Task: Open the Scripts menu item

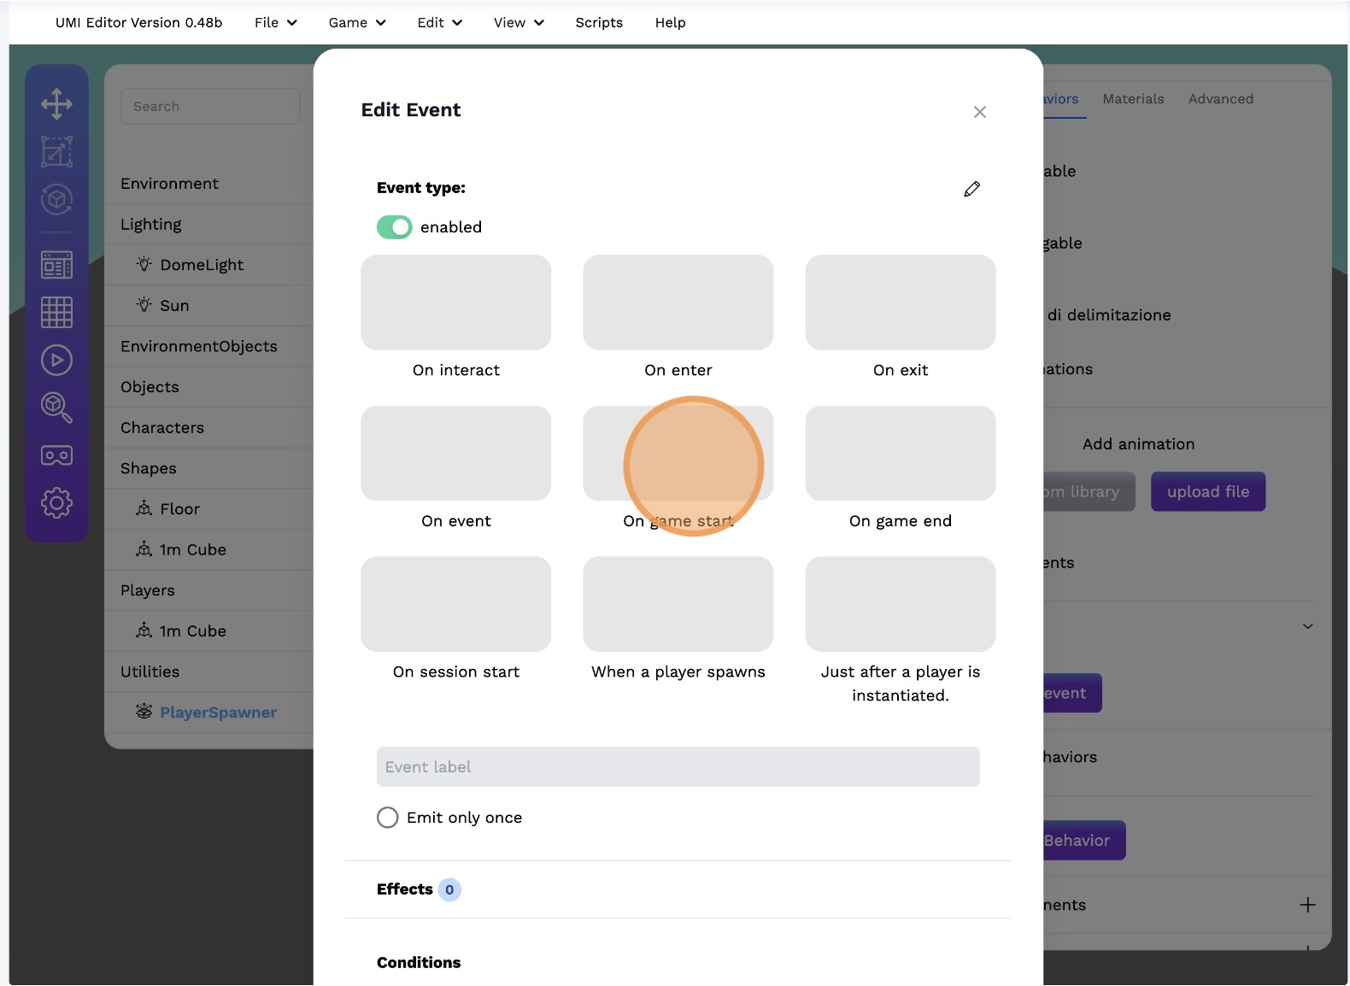Action: (x=599, y=23)
